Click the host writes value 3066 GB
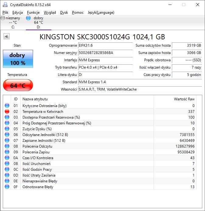The height and width of the screenshot is (211, 205). 187,53
